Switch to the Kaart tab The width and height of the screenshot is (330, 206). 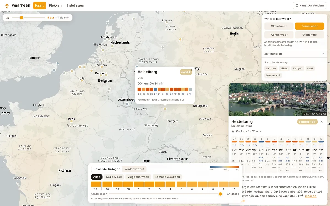39,5
